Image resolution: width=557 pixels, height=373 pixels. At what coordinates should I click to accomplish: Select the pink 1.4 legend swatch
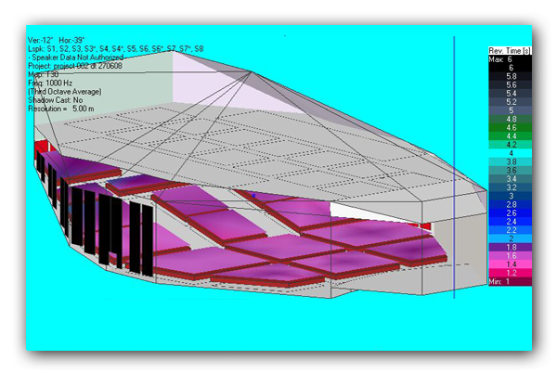click(510, 264)
